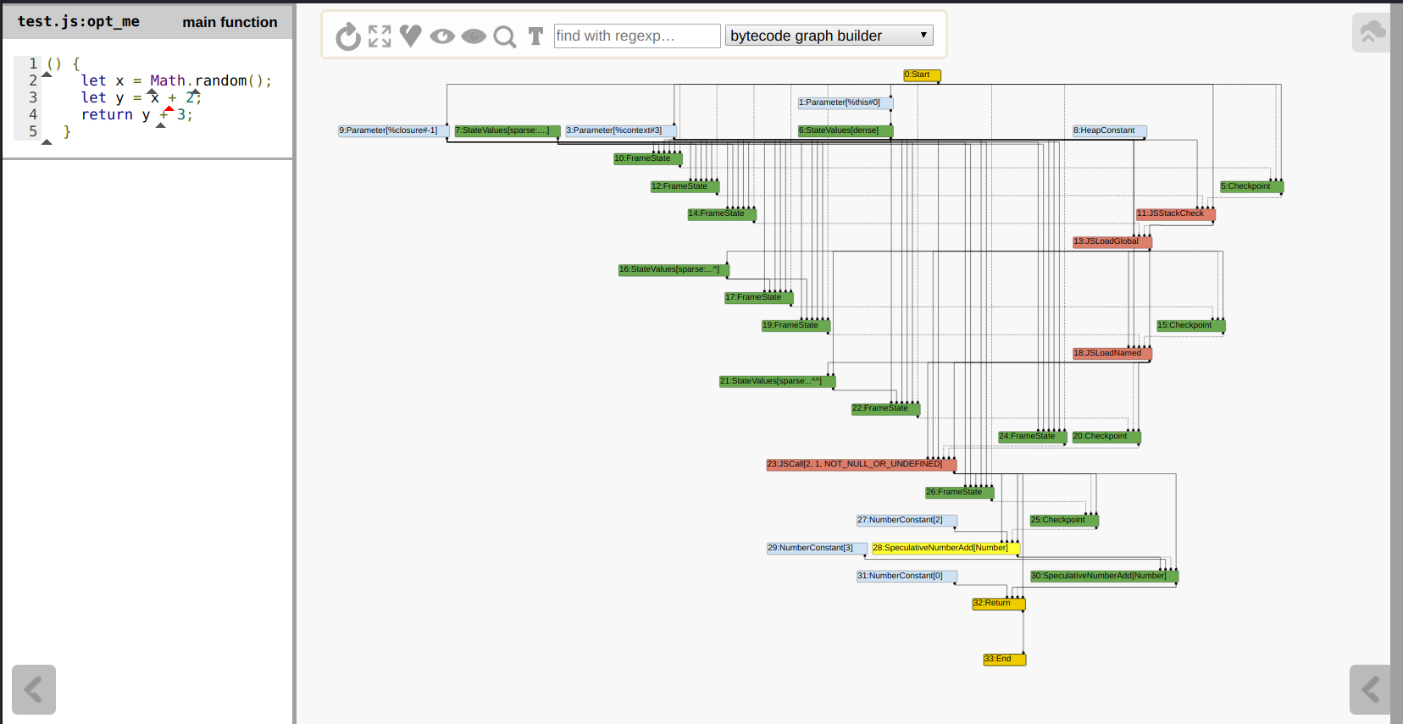This screenshot has width=1403, height=724.
Task: Click the red marker under plus on line 4
Action: (x=169, y=108)
